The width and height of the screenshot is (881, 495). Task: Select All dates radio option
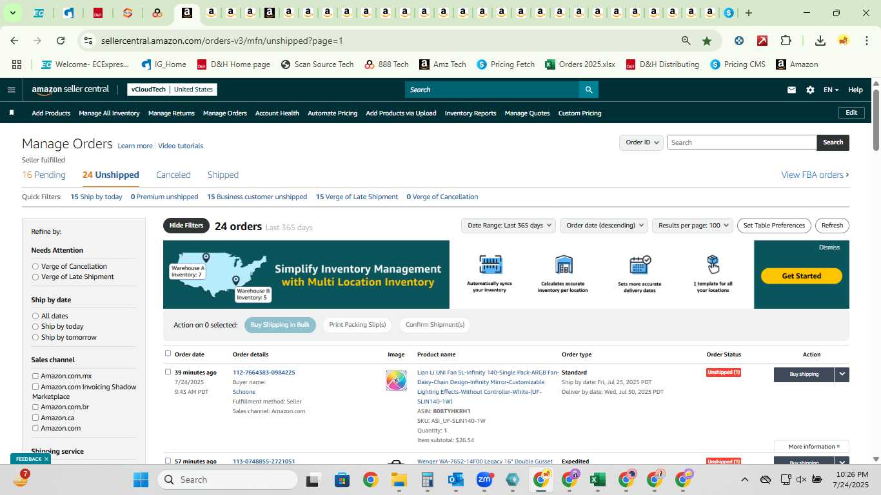(35, 316)
